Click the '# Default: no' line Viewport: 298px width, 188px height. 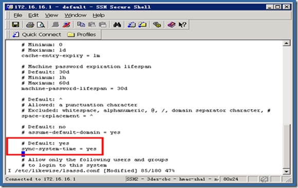click(x=44, y=127)
